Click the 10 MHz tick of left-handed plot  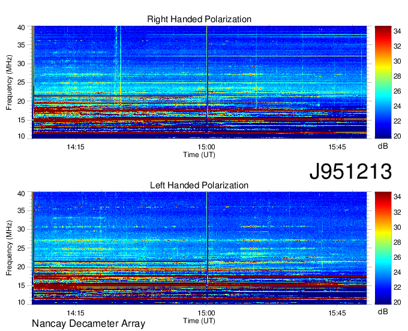click(22, 302)
